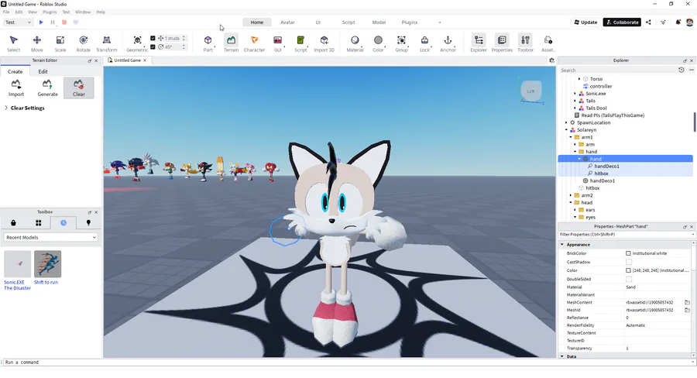This screenshot has height=378, width=697.
Task: Activate the Select tool
Action: click(x=13, y=43)
